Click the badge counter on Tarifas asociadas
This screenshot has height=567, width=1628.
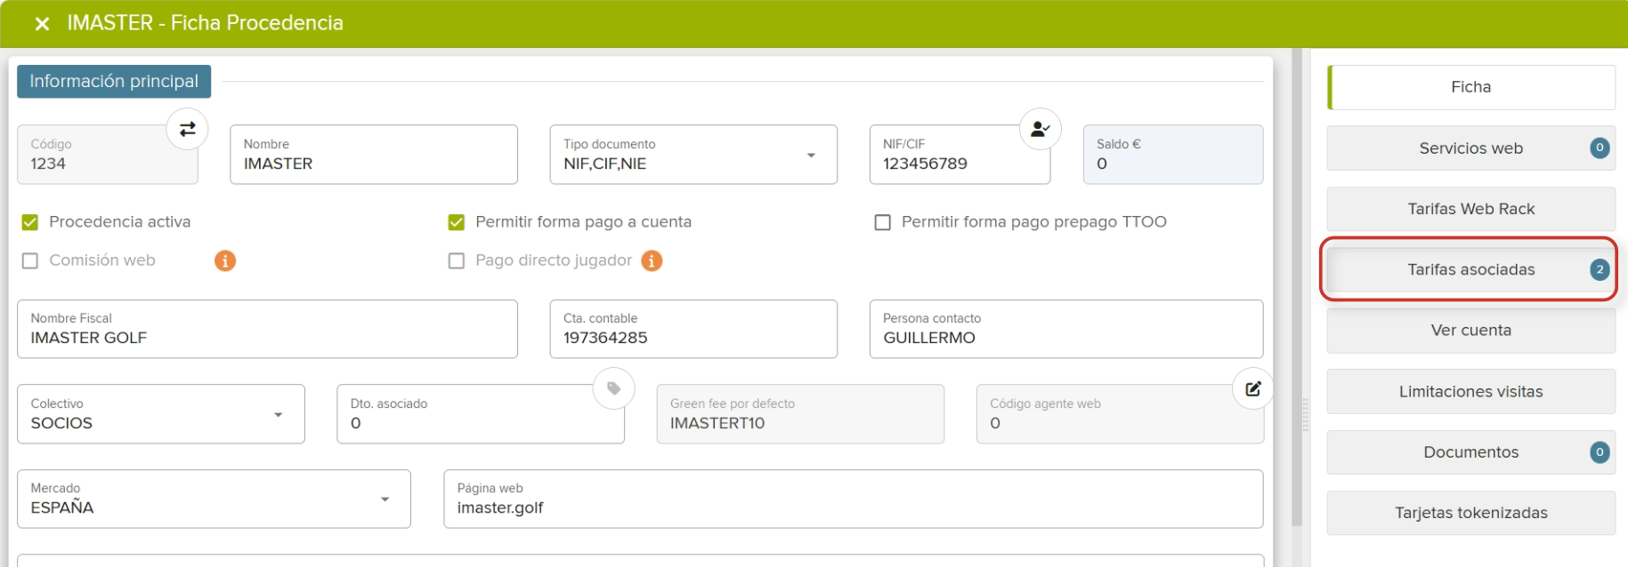click(1599, 269)
